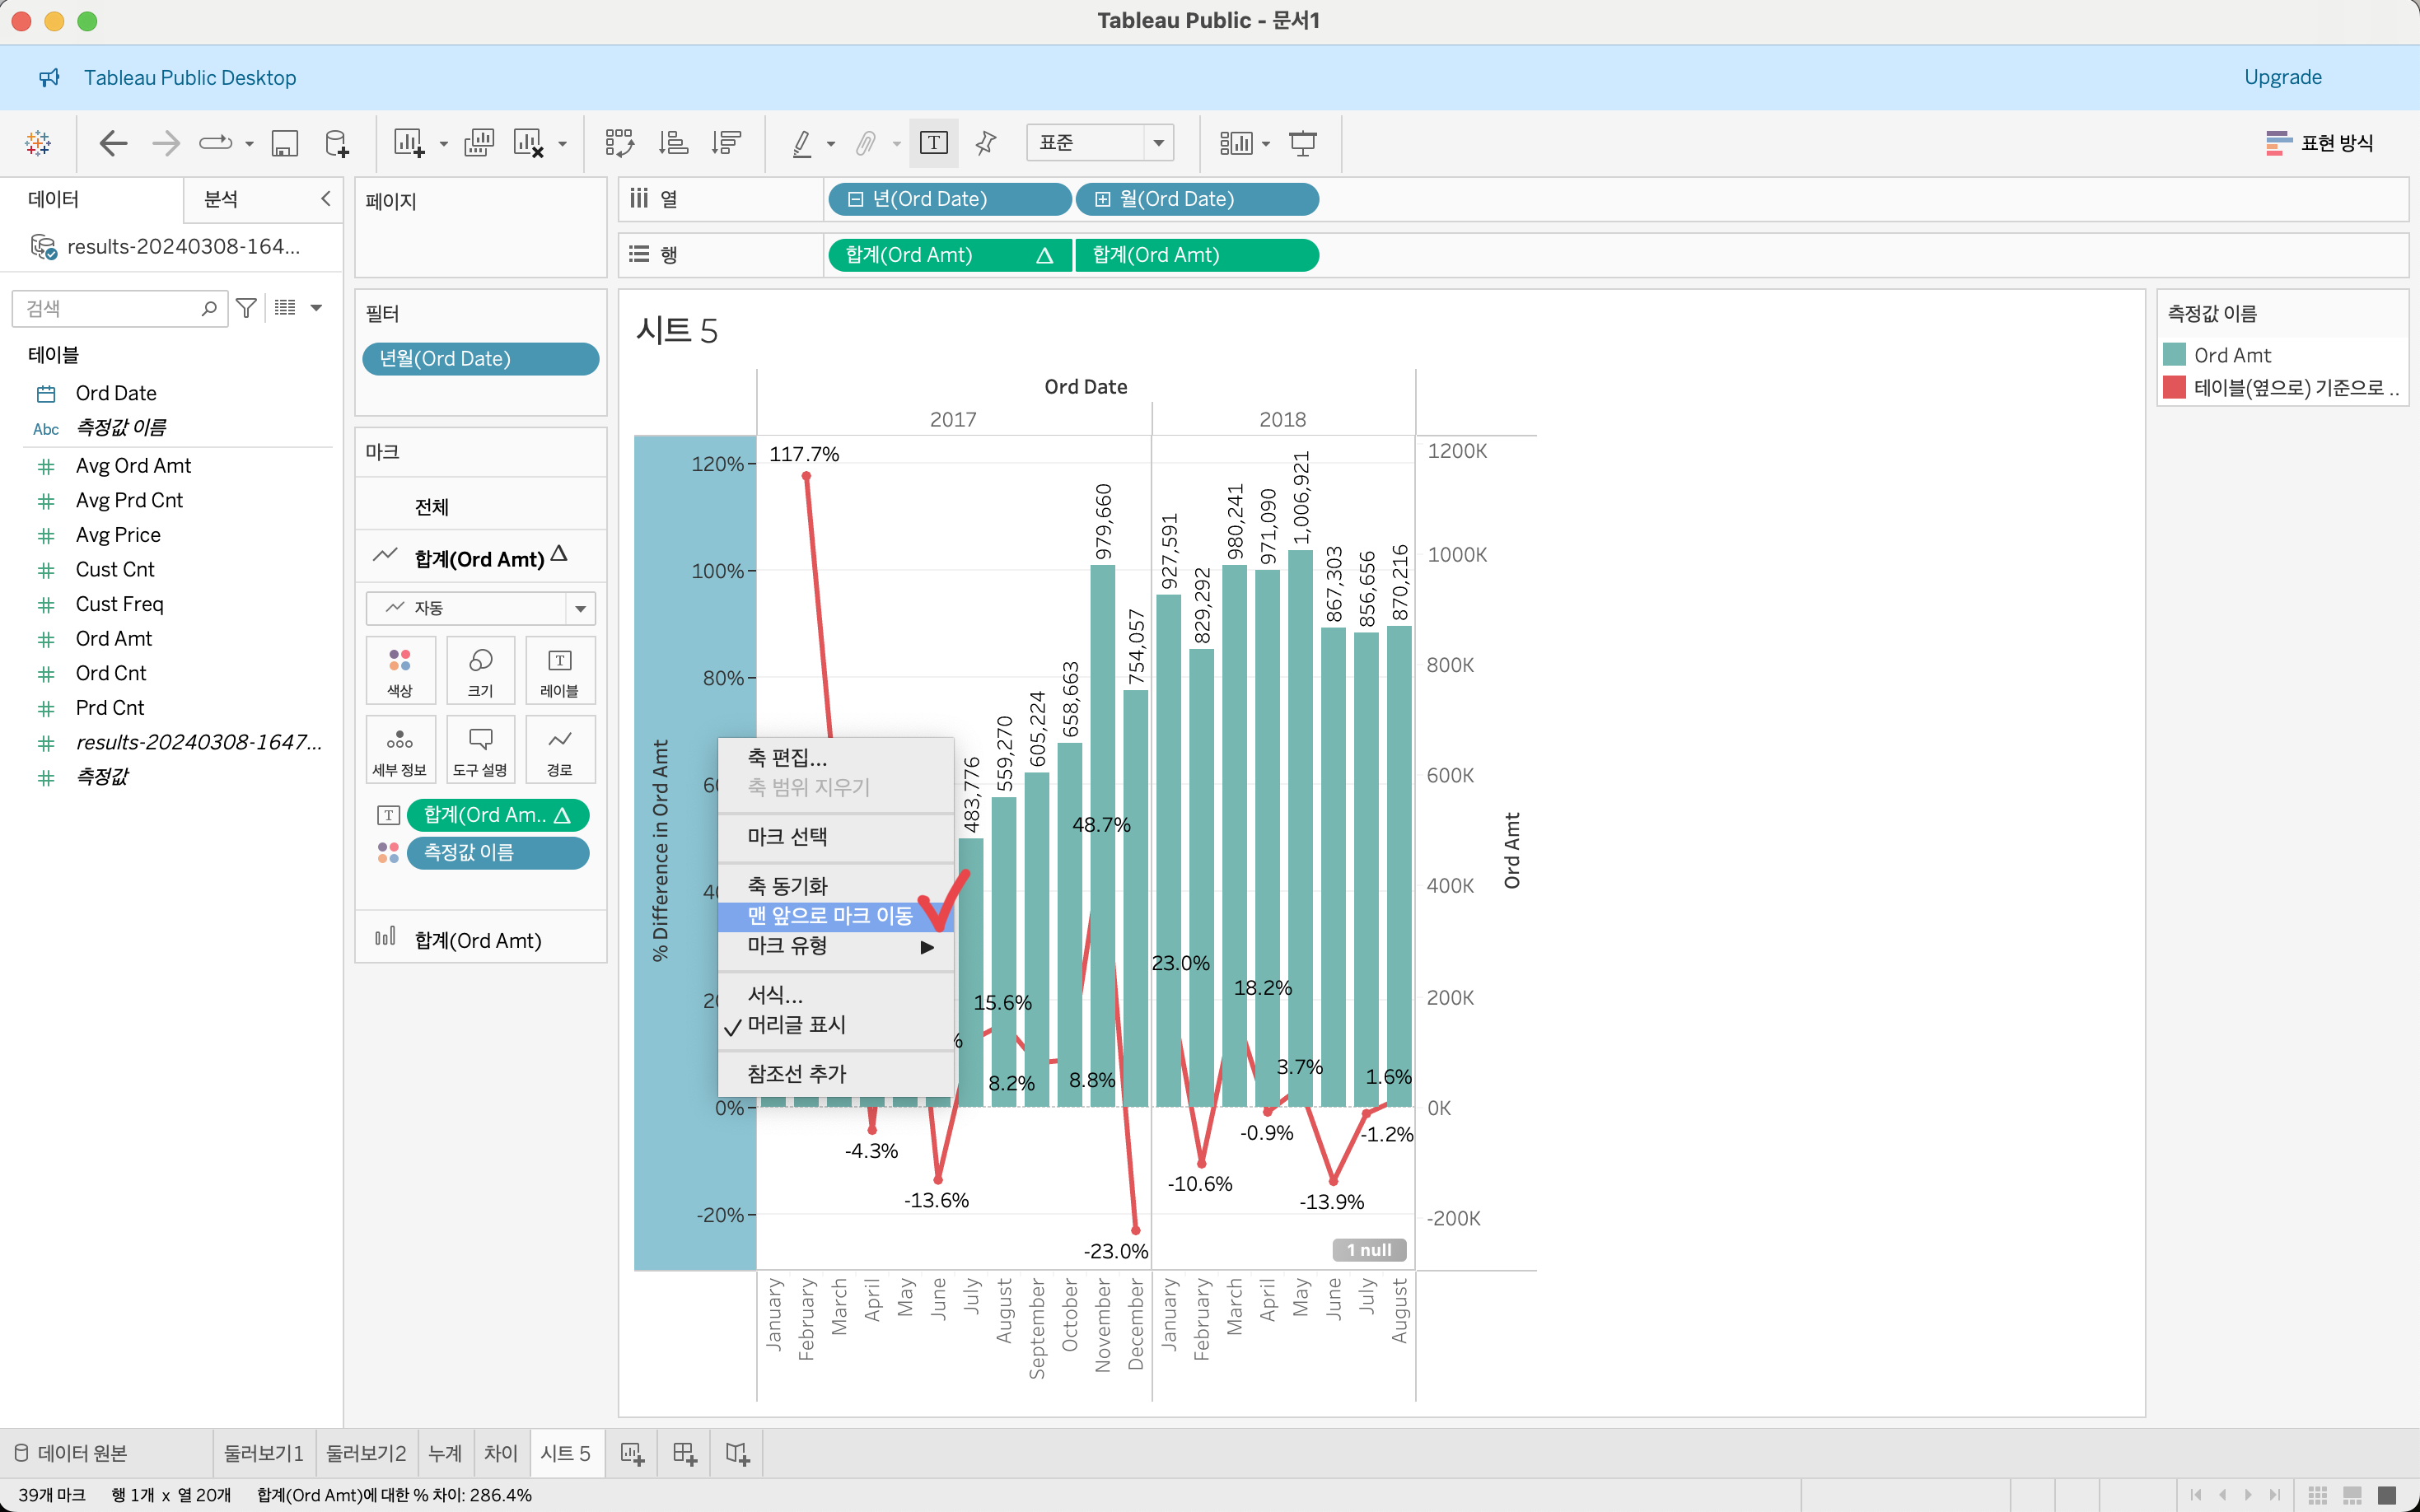Switch to the Analytics pane tab
Viewport: 2420px width, 1512px height.
coord(221,199)
